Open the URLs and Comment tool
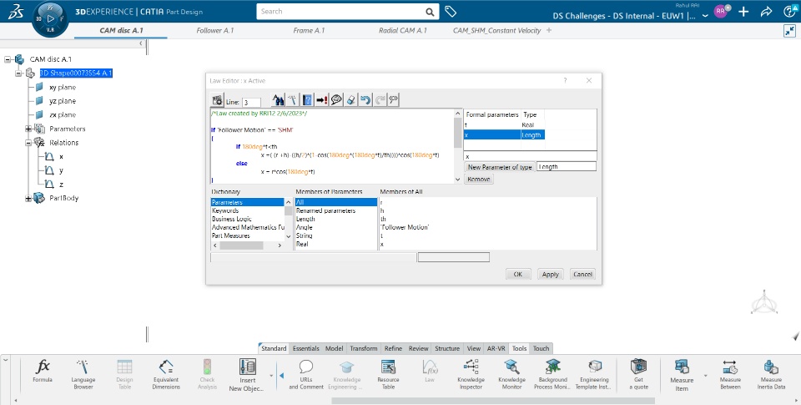 pyautogui.click(x=306, y=374)
